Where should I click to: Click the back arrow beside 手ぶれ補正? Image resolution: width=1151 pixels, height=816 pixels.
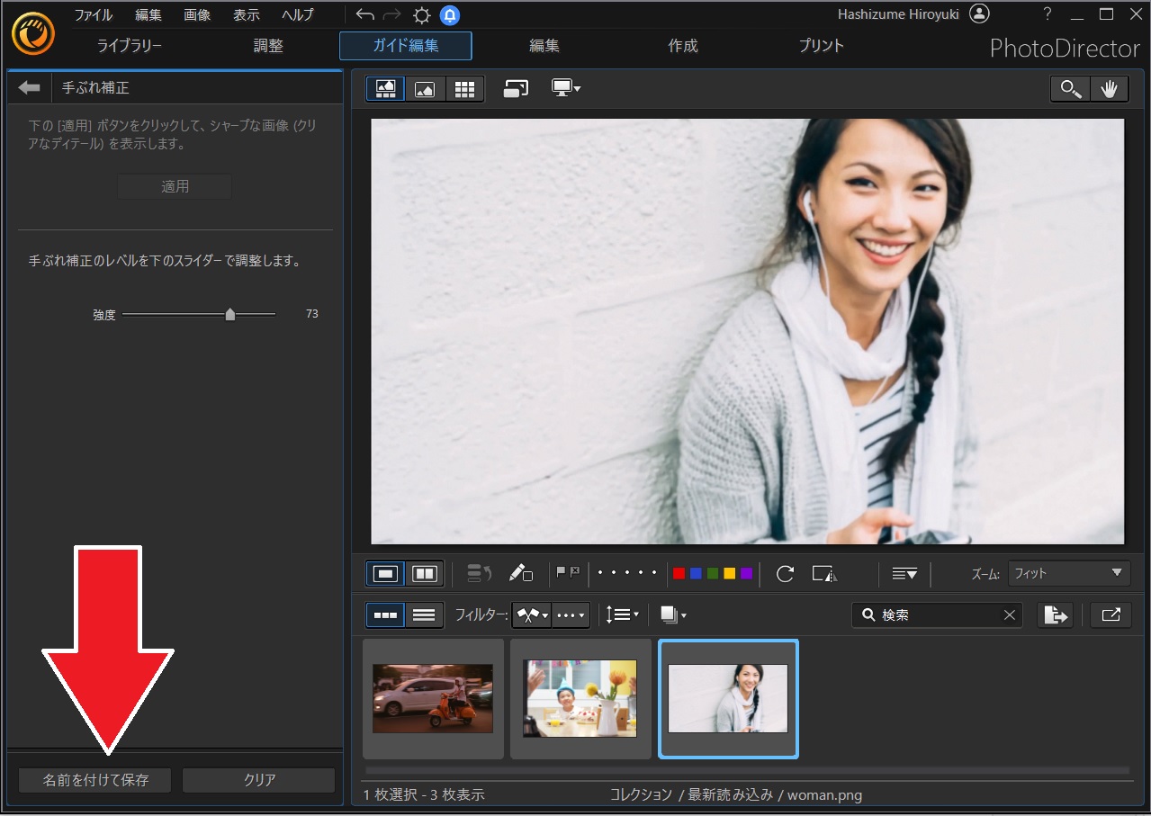30,88
